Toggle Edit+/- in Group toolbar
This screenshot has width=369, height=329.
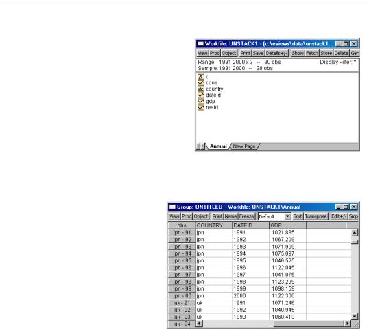(x=339, y=216)
